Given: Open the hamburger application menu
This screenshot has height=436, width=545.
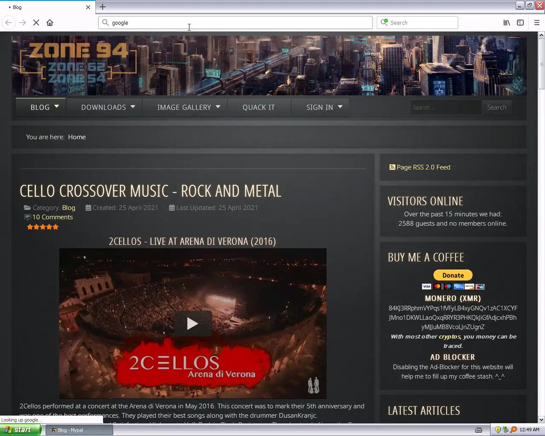Looking at the screenshot, I should click(537, 23).
